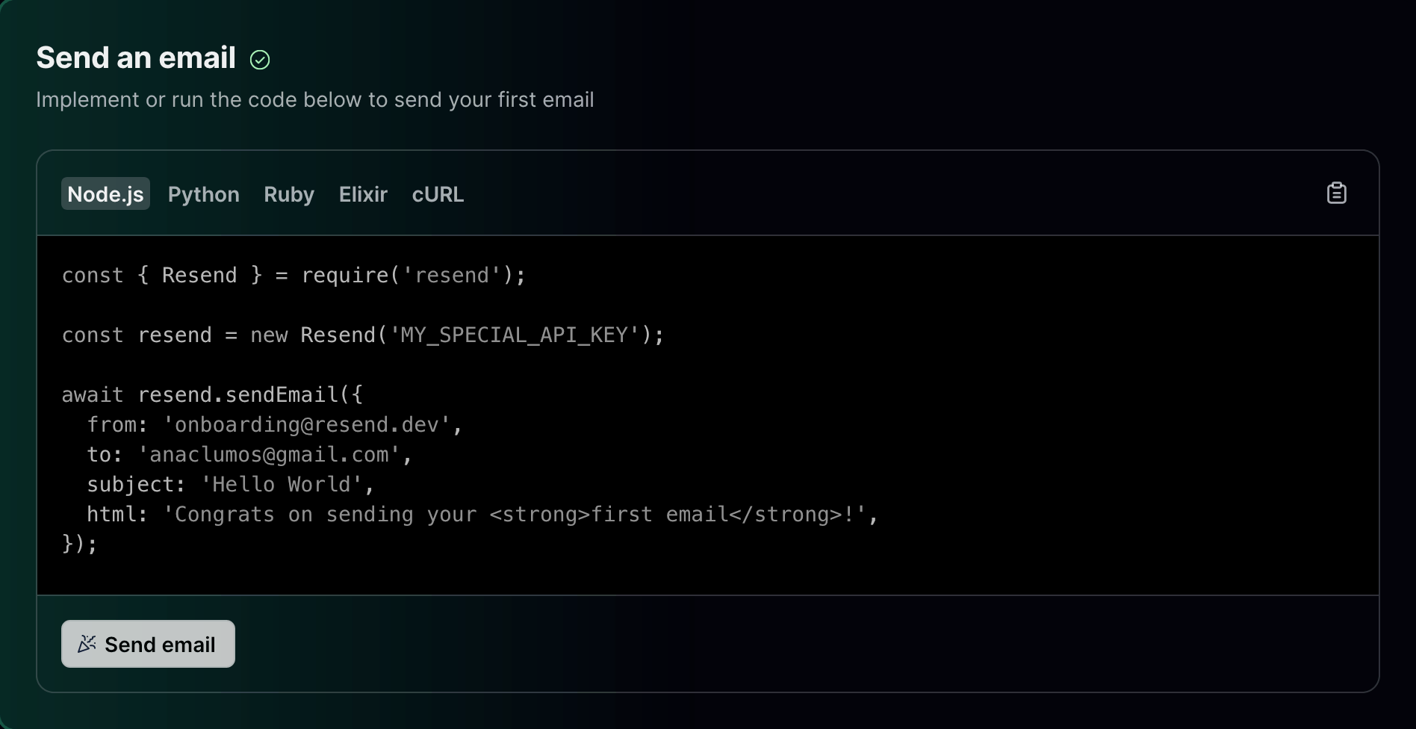Switch to the cURL tab
This screenshot has height=729, width=1416.
pos(438,194)
